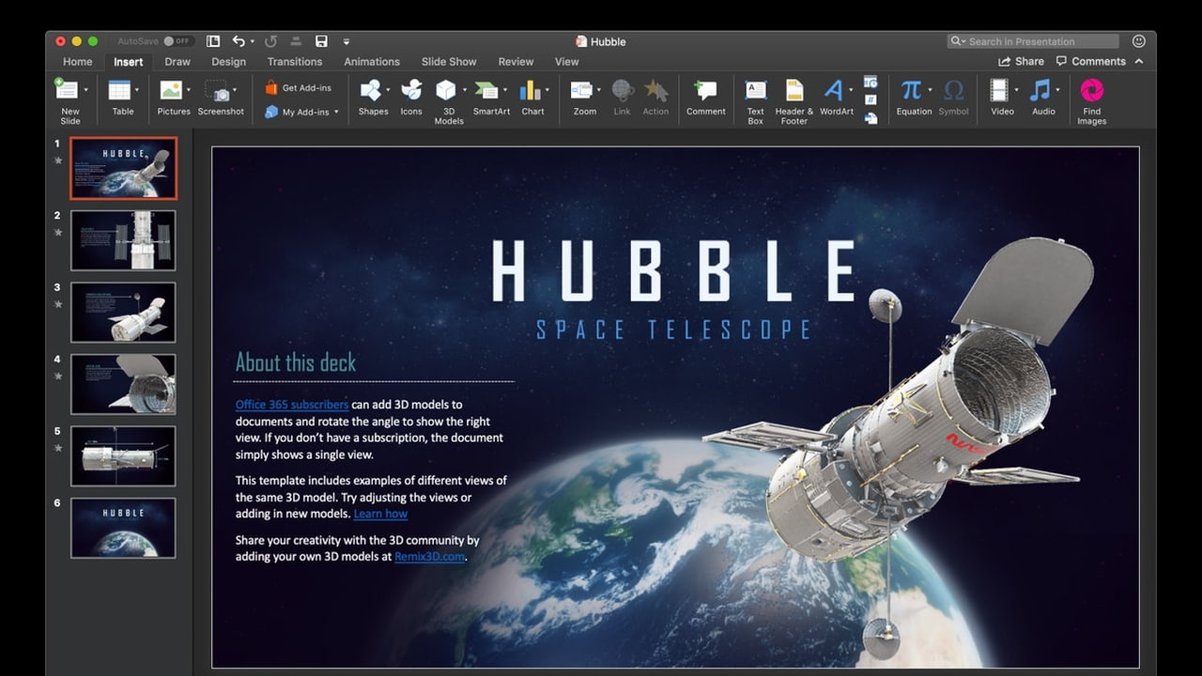1202x676 pixels.
Task: Switch to the Home tab
Action: click(78, 62)
